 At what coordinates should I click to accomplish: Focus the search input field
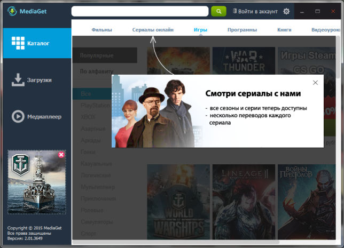tap(140, 11)
